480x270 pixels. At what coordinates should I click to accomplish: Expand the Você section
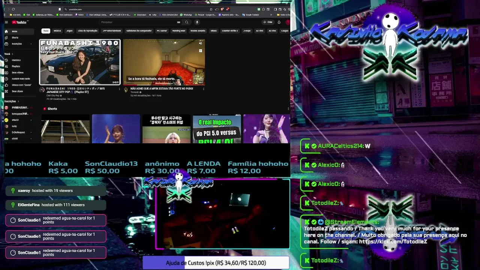click(x=9, y=54)
